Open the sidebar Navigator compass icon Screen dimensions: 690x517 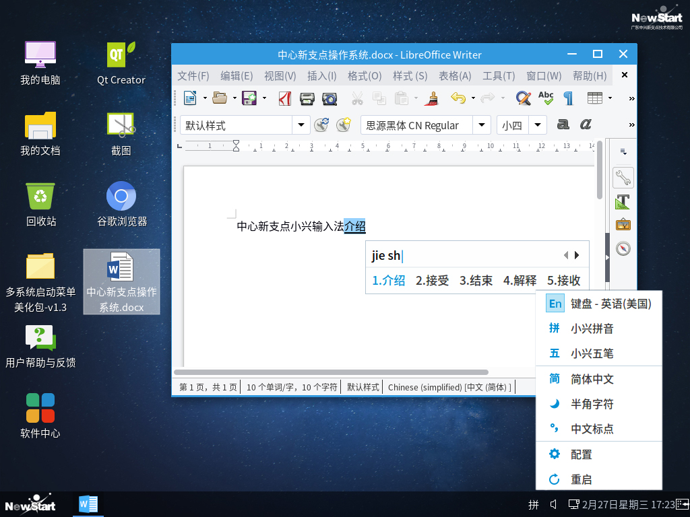[x=623, y=248]
